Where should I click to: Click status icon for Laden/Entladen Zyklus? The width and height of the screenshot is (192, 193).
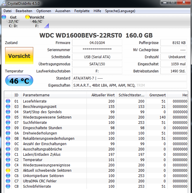click(x=8, y=154)
